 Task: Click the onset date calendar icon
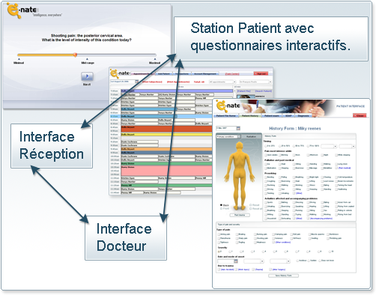236,261
